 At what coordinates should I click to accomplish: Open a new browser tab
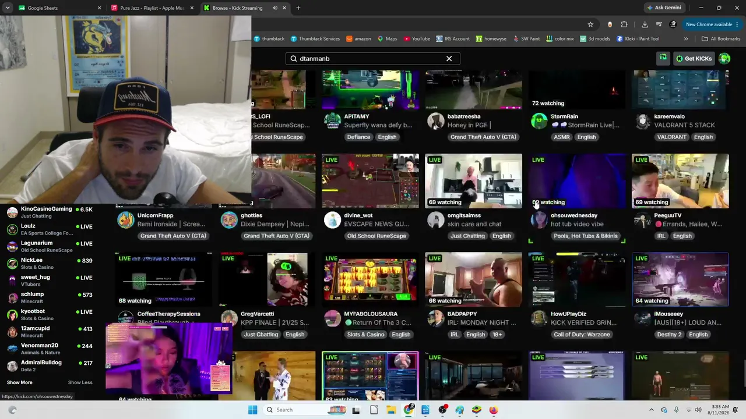tap(298, 8)
